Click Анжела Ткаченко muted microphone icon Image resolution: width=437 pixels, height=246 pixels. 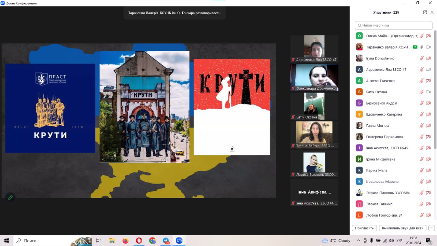422,81
